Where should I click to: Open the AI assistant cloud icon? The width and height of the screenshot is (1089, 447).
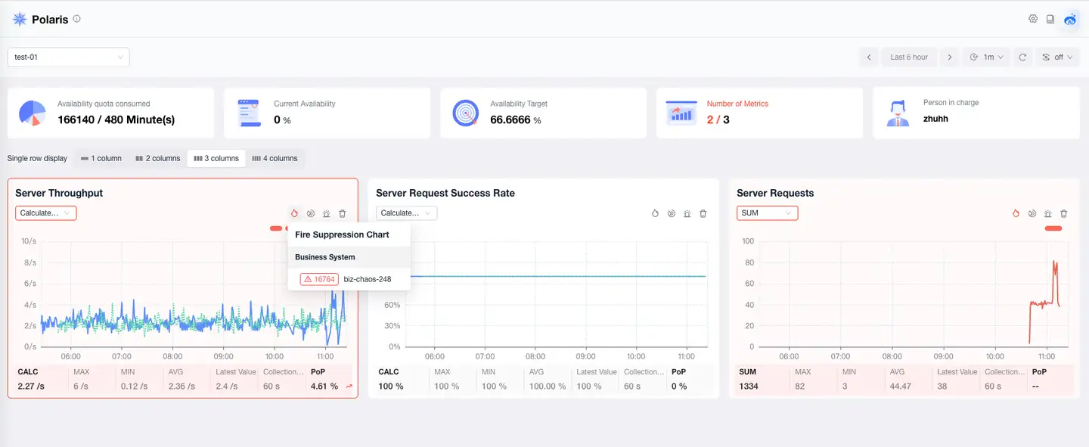[1070, 20]
